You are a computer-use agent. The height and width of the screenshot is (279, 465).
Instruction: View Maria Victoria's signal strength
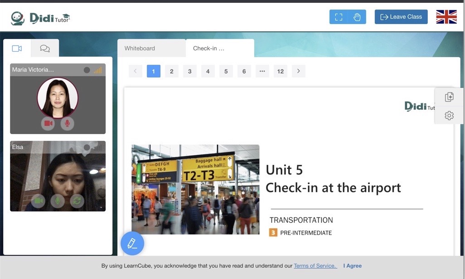pos(98,70)
